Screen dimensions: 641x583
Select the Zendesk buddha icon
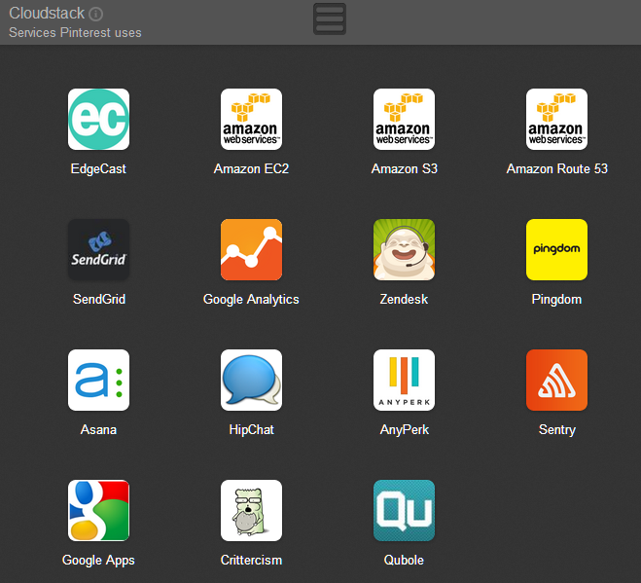(x=404, y=249)
